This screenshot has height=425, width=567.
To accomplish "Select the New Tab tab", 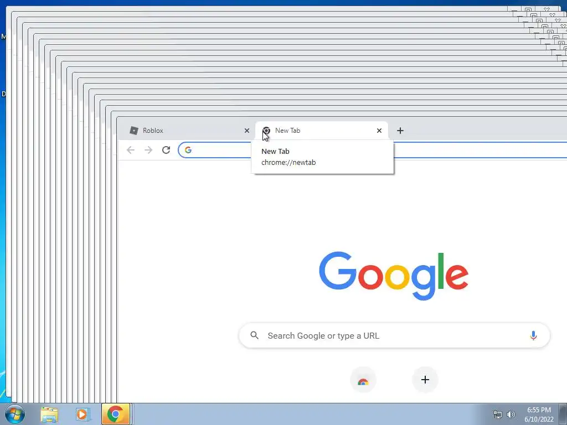I will click(x=322, y=131).
